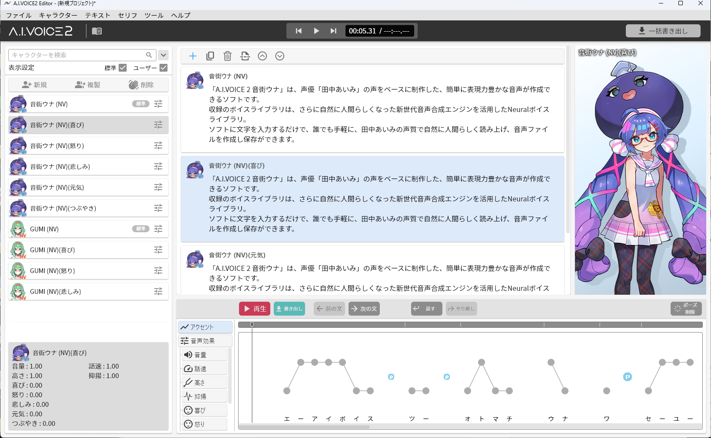Click the pause marker before ツー
The height and width of the screenshot is (438, 711).
(x=391, y=377)
